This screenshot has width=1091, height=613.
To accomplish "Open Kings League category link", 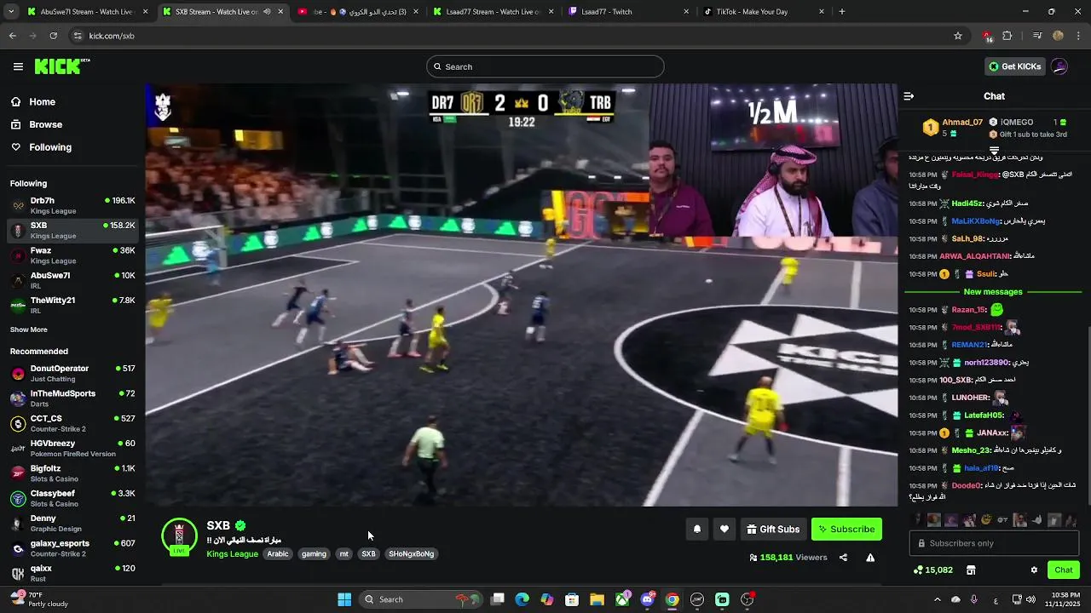I will (x=232, y=553).
